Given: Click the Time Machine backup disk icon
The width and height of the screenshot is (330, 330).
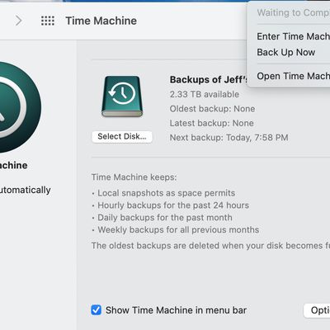Looking at the screenshot, I should (122, 97).
